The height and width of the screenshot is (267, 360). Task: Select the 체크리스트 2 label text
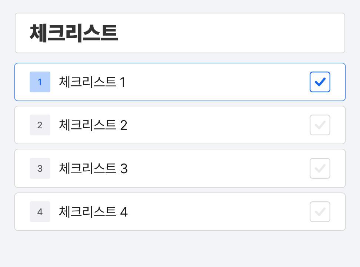pyautogui.click(x=93, y=125)
